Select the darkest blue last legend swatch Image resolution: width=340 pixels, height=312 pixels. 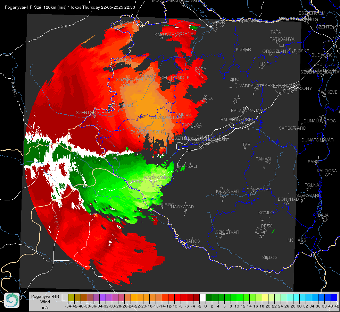click(x=334, y=298)
